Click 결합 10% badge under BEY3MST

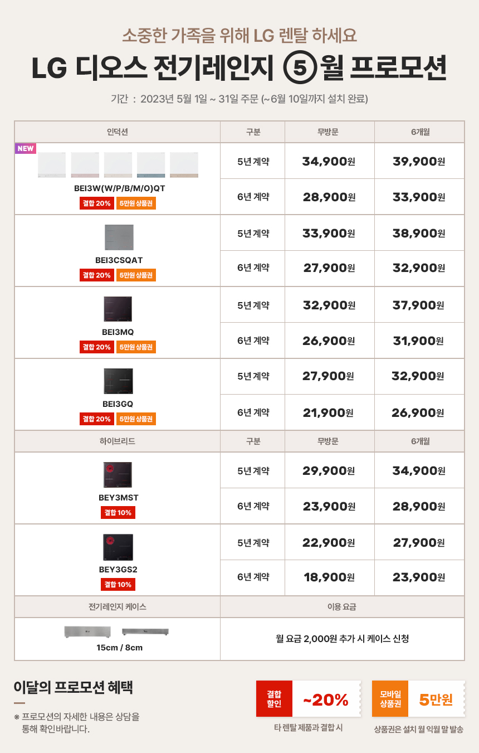point(118,512)
